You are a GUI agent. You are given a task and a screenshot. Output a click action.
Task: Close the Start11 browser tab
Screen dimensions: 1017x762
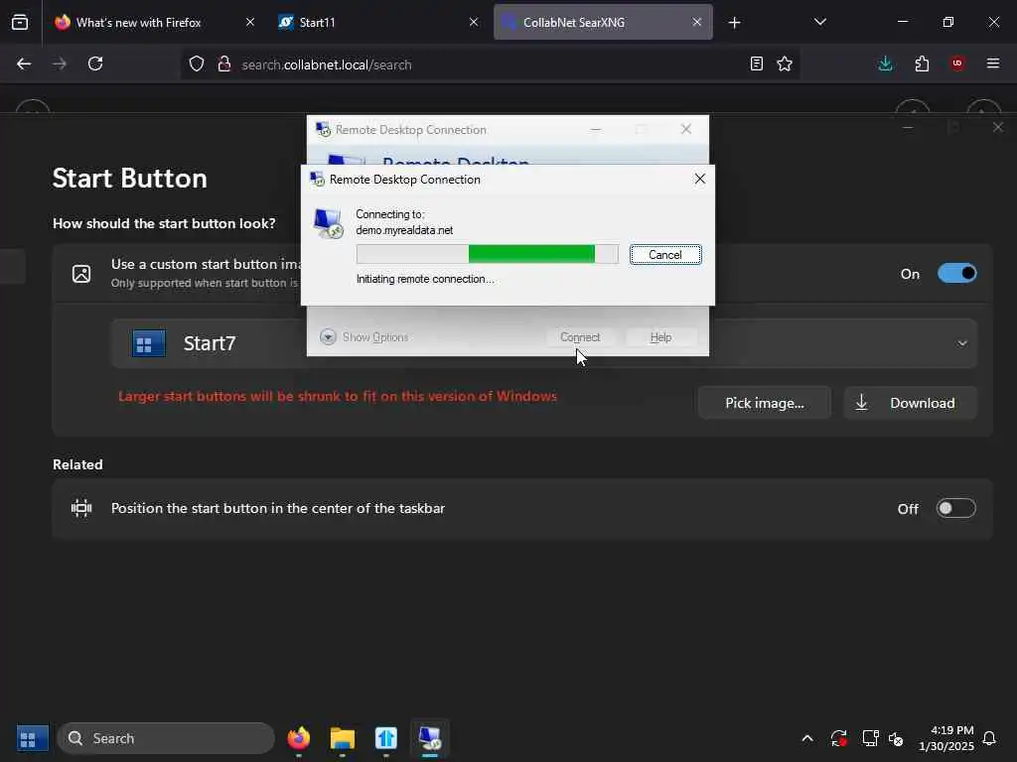[474, 22]
